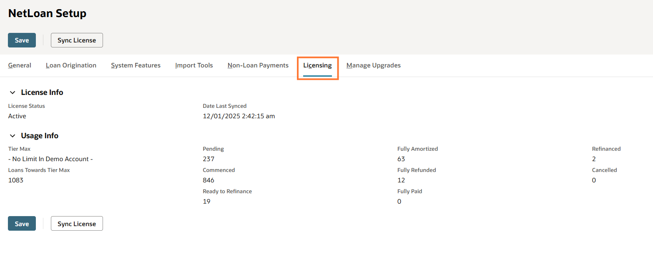The height and width of the screenshot is (264, 653).
Task: Switch to the Manage Upgrades tab
Action: coord(373,65)
